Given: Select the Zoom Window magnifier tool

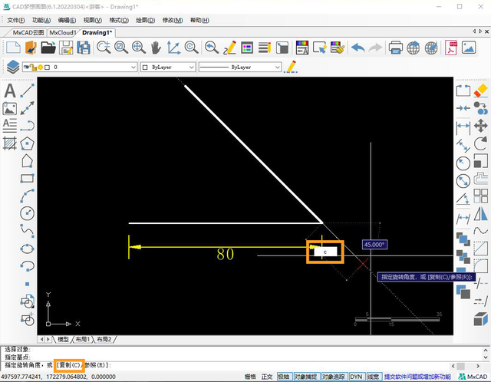Looking at the screenshot, I should tap(121, 48).
